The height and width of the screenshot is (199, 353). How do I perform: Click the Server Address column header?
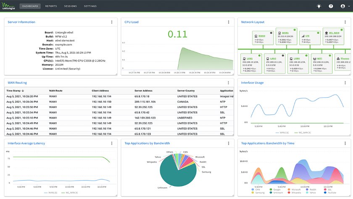click(x=143, y=90)
